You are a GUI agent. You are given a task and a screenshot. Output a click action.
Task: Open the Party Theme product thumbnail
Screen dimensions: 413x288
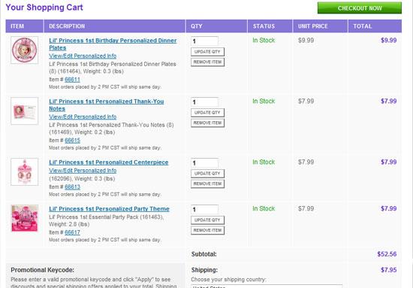tap(25, 218)
